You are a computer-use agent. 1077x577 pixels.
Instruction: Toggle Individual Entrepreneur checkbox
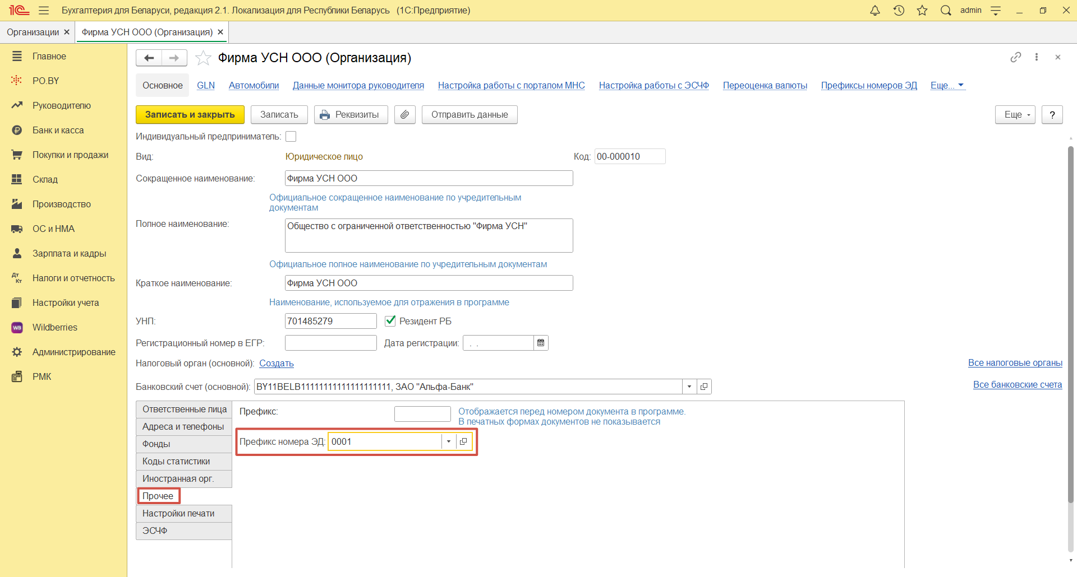[291, 137]
